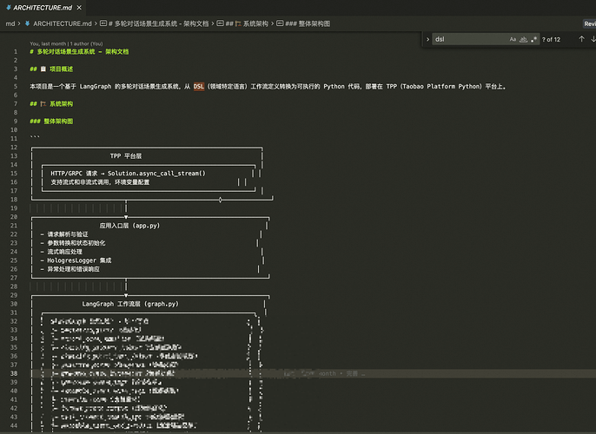Click line number 20 in the gutter
Screen dimensions: 596x434
tap(15, 216)
